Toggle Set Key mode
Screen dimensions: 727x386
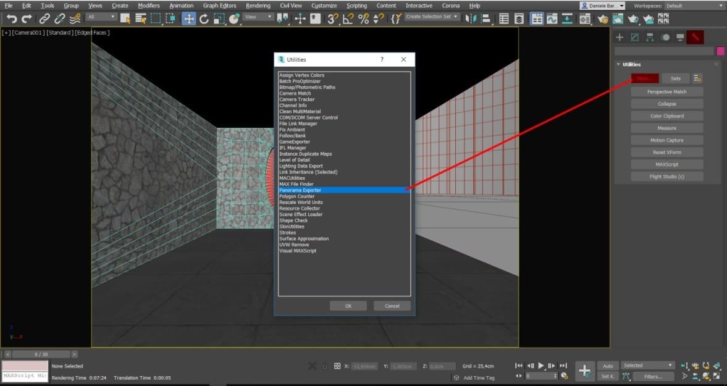(x=607, y=376)
